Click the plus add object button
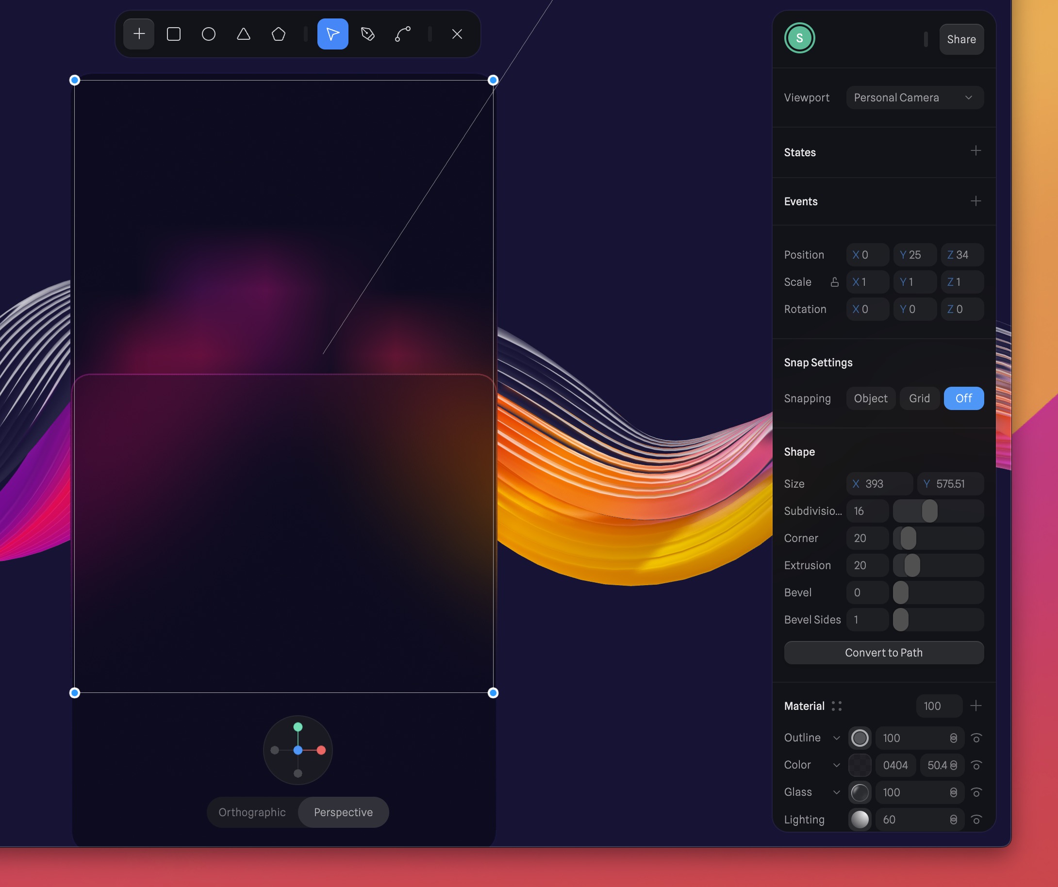Screen dimensions: 1058x887 tap(139, 34)
